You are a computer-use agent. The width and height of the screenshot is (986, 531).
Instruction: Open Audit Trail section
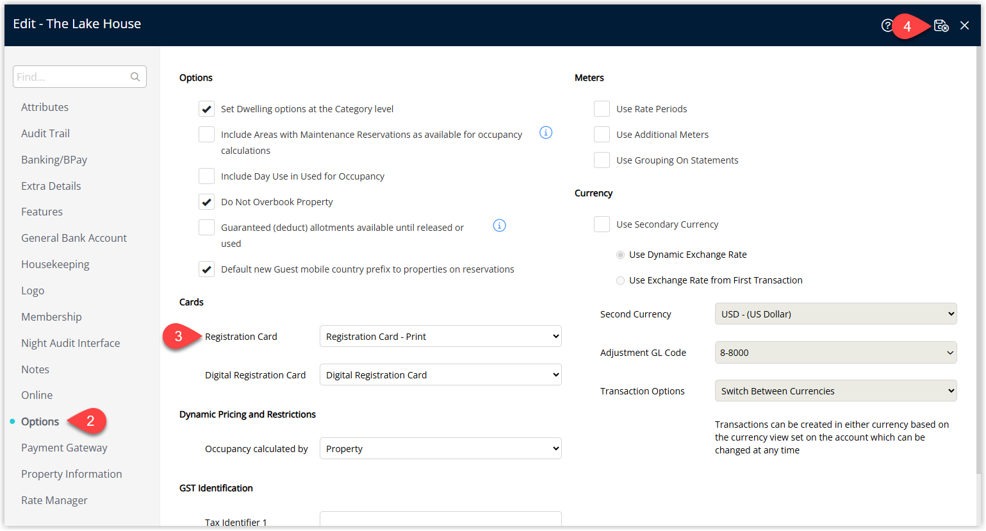pos(45,133)
